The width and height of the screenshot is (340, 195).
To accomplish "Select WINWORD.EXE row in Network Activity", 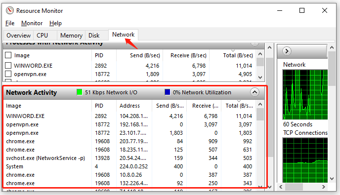I will [x=129, y=116].
